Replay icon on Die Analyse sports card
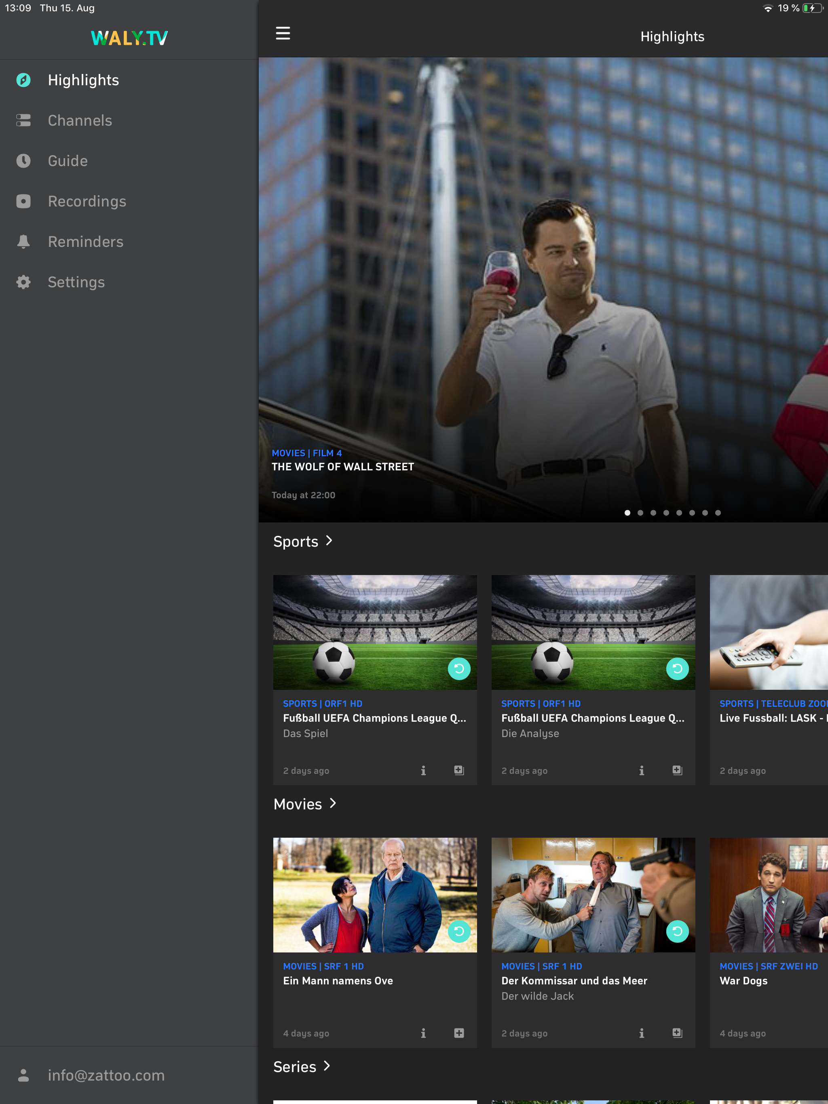This screenshot has height=1104, width=828. (x=677, y=668)
